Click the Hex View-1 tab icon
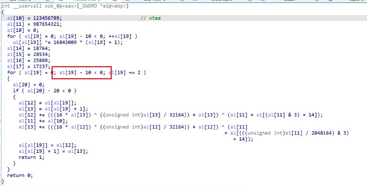The image size is (367, 186). point(128,1)
